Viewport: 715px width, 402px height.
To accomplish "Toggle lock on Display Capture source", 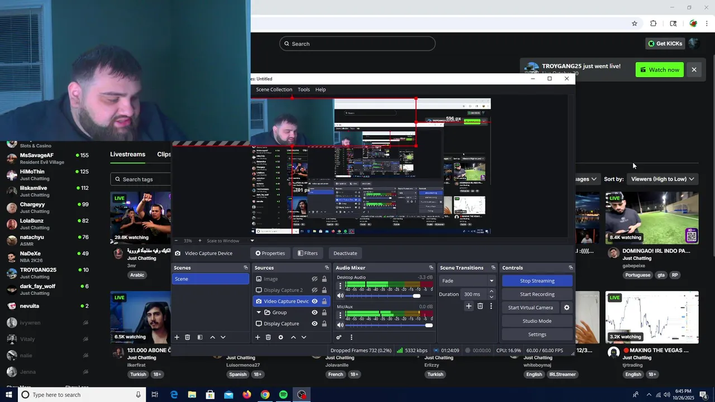I will pyautogui.click(x=324, y=324).
